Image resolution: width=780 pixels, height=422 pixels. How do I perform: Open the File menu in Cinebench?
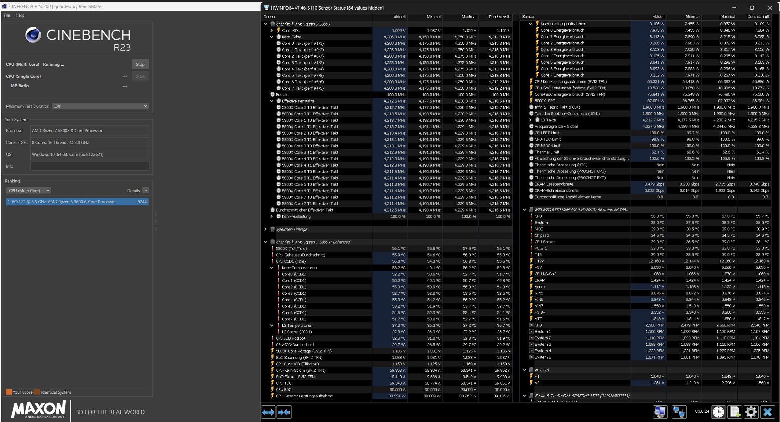tap(7, 15)
